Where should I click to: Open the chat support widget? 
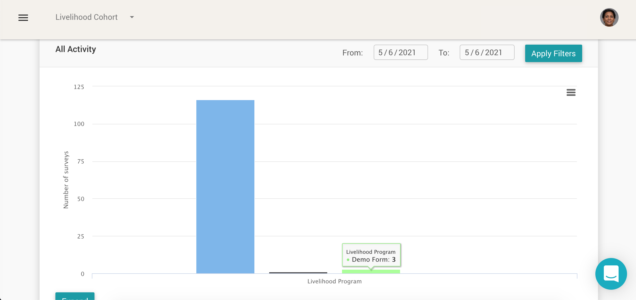point(611,274)
